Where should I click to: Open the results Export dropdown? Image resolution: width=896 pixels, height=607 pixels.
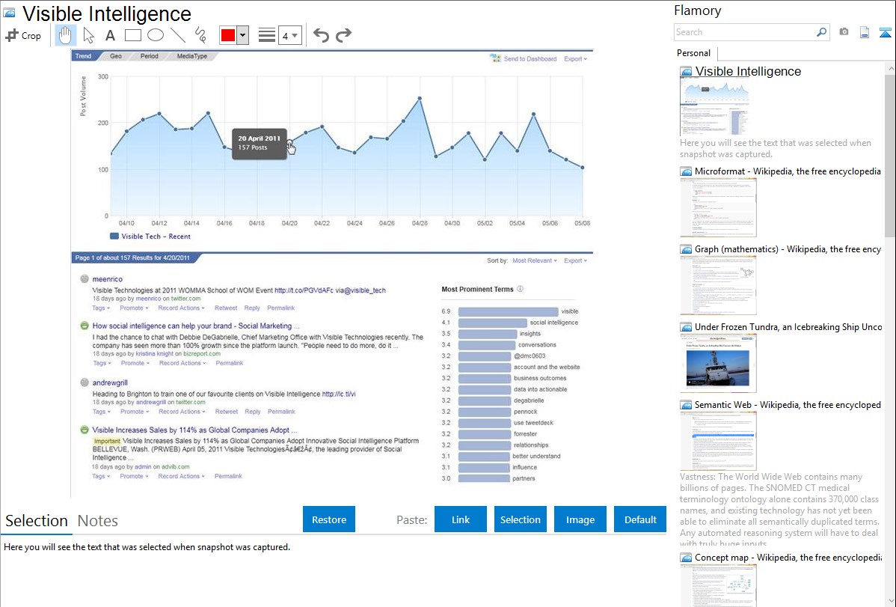575,261
